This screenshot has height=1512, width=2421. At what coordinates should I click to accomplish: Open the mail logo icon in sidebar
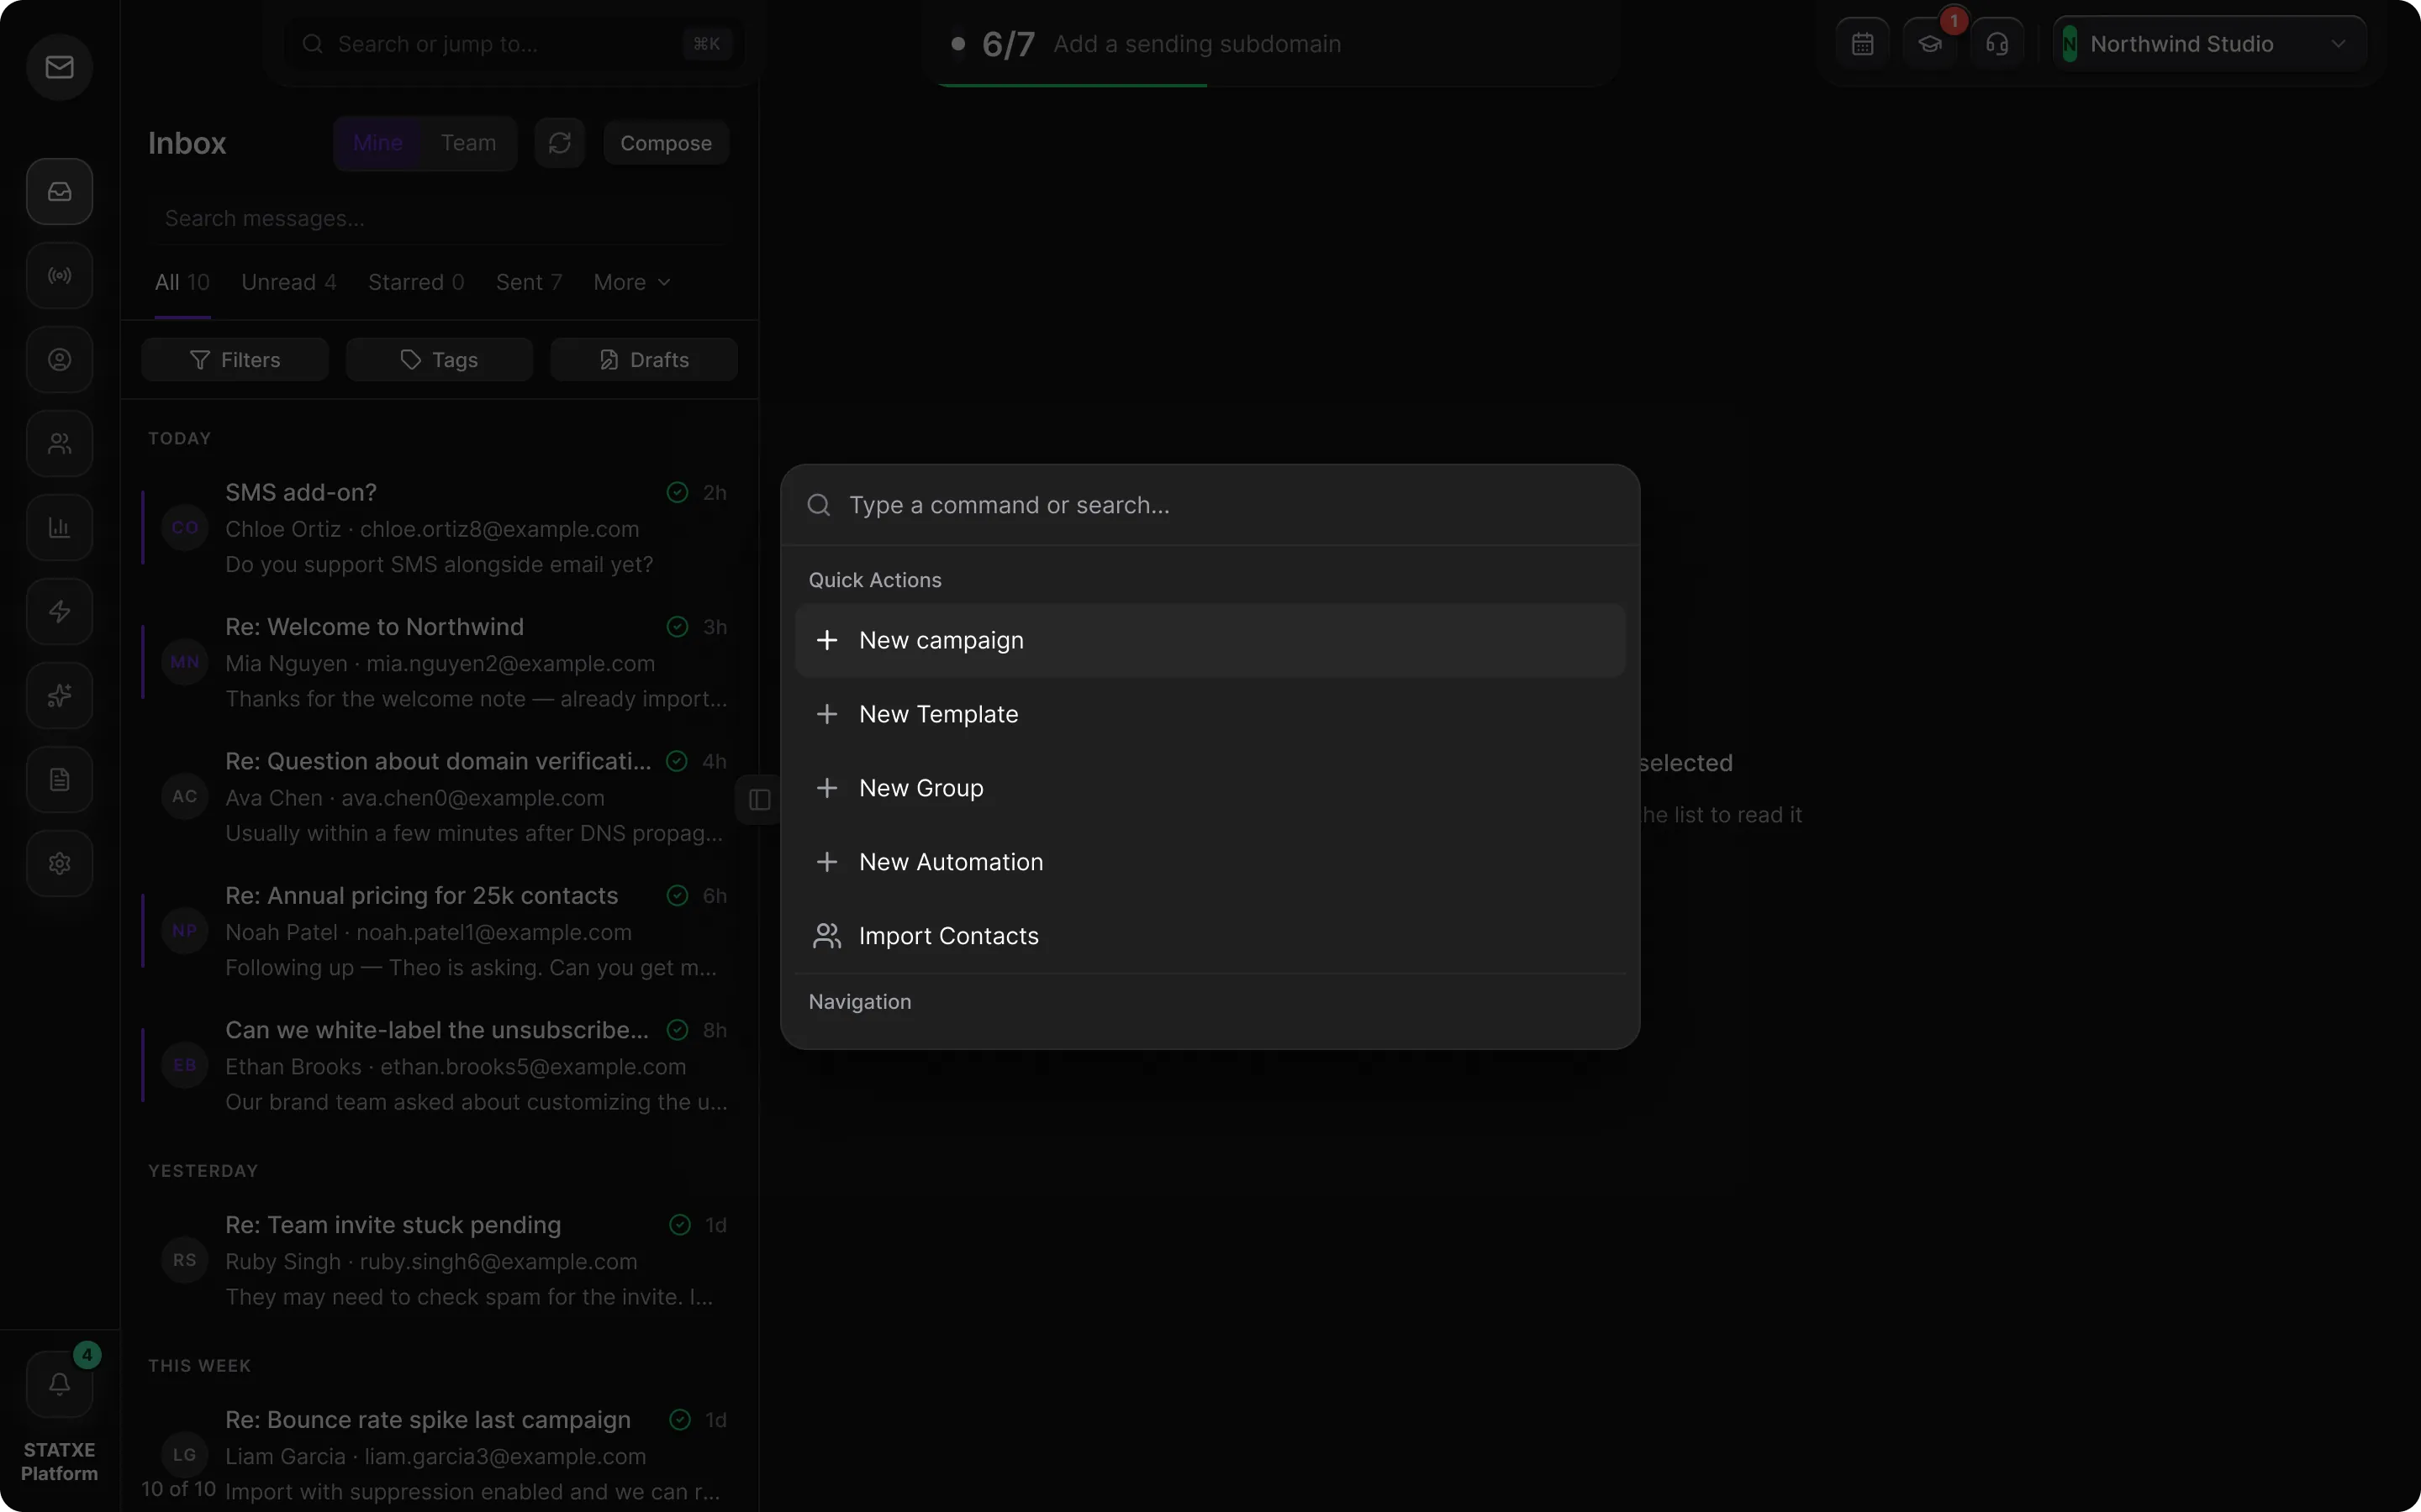(59, 67)
